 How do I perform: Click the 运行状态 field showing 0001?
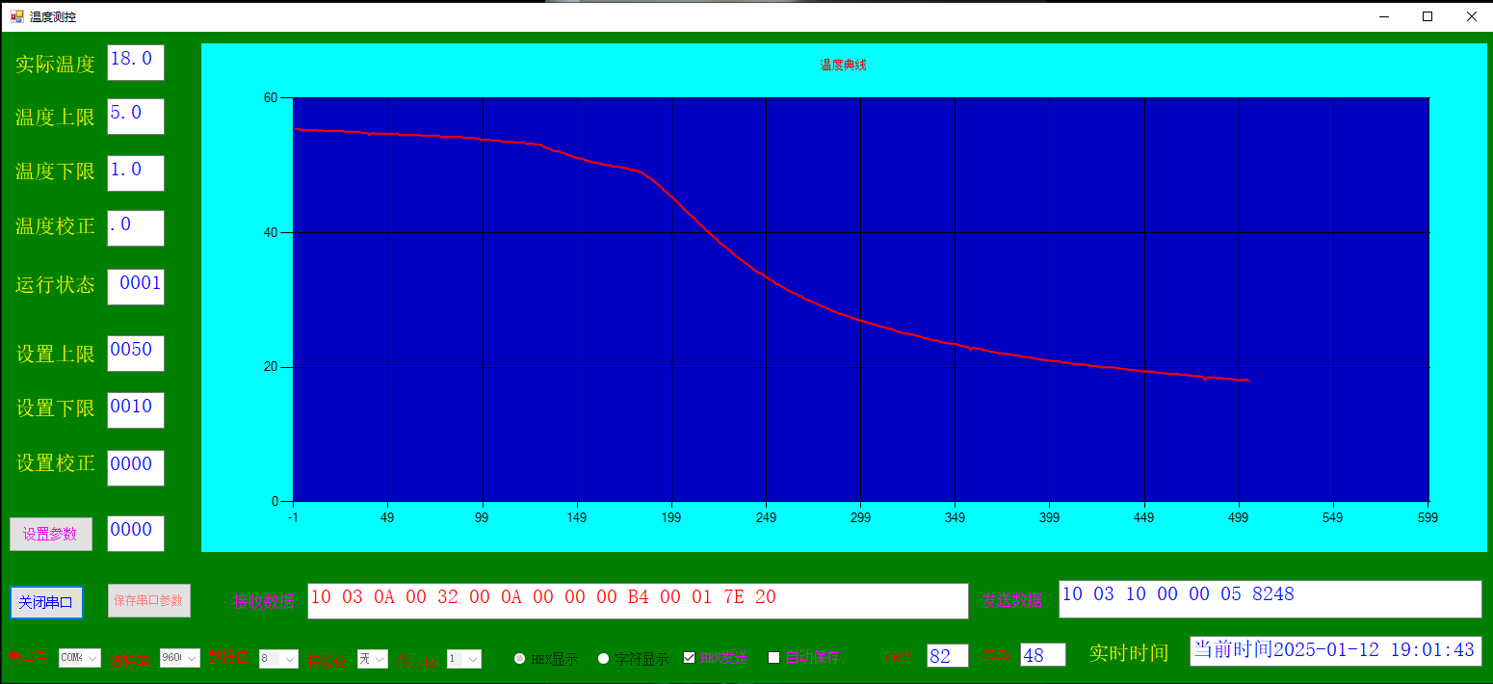click(136, 287)
